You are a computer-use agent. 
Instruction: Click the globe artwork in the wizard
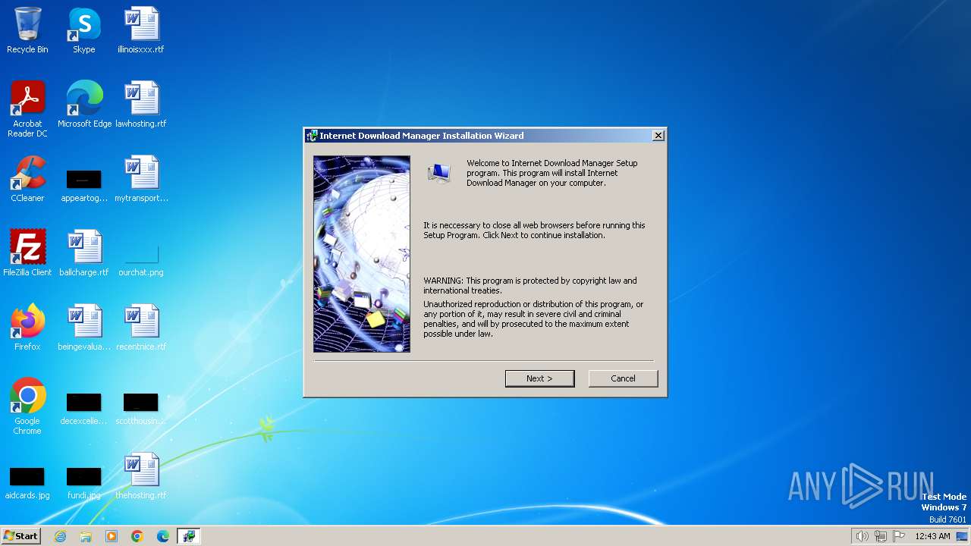pos(362,254)
